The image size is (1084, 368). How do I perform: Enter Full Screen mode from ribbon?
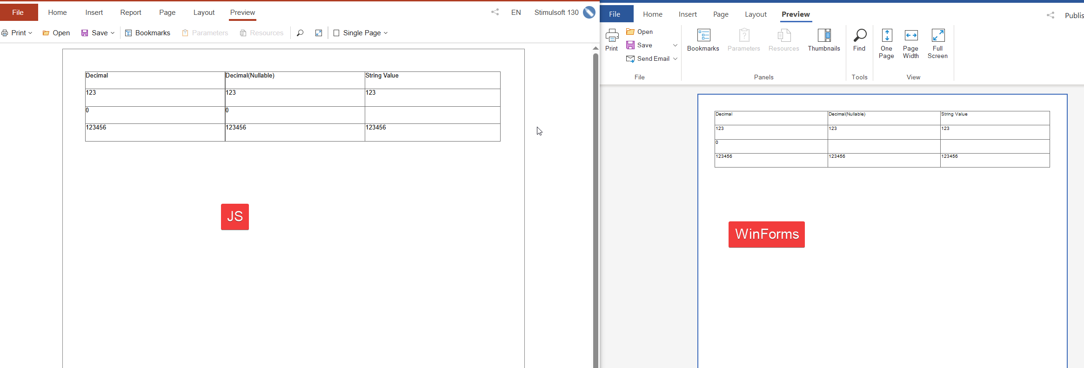937,44
